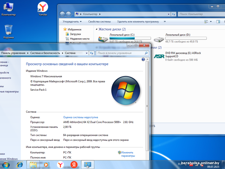Refresh the System window address bar
Screen dimensions: 225x169
(x=92, y=53)
